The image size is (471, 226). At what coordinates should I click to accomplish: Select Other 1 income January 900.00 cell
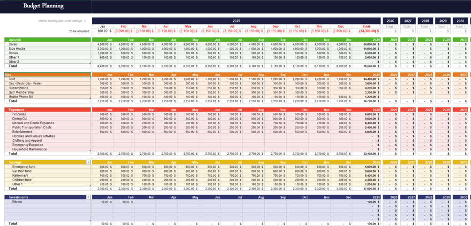[x=103, y=57]
